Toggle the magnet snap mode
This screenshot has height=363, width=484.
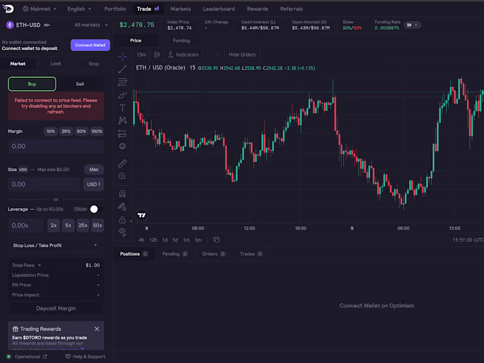[x=122, y=194]
